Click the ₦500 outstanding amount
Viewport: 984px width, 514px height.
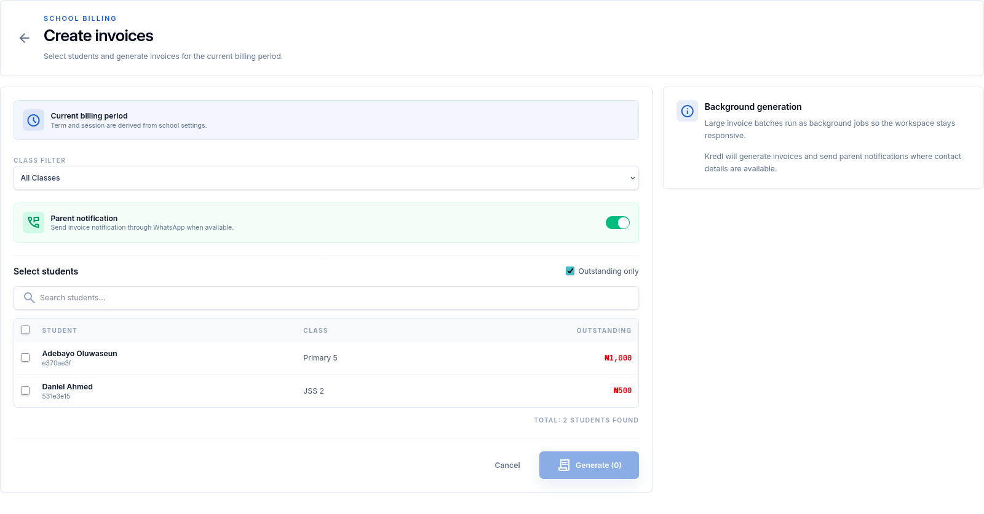pyautogui.click(x=622, y=391)
